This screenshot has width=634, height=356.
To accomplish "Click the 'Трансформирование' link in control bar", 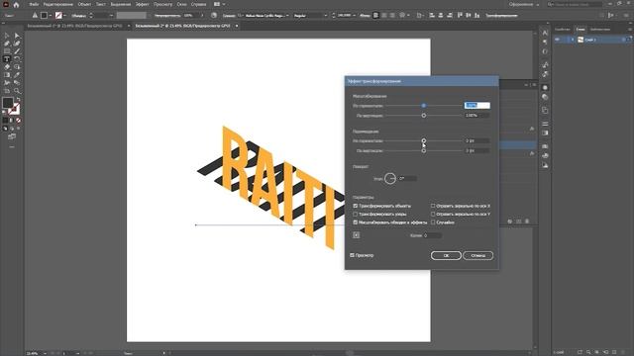I will 501,16.
